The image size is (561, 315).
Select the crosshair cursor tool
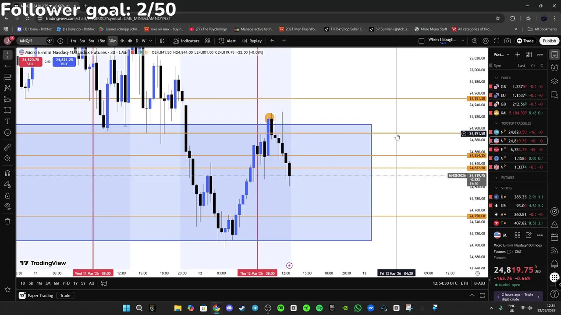click(x=7, y=55)
